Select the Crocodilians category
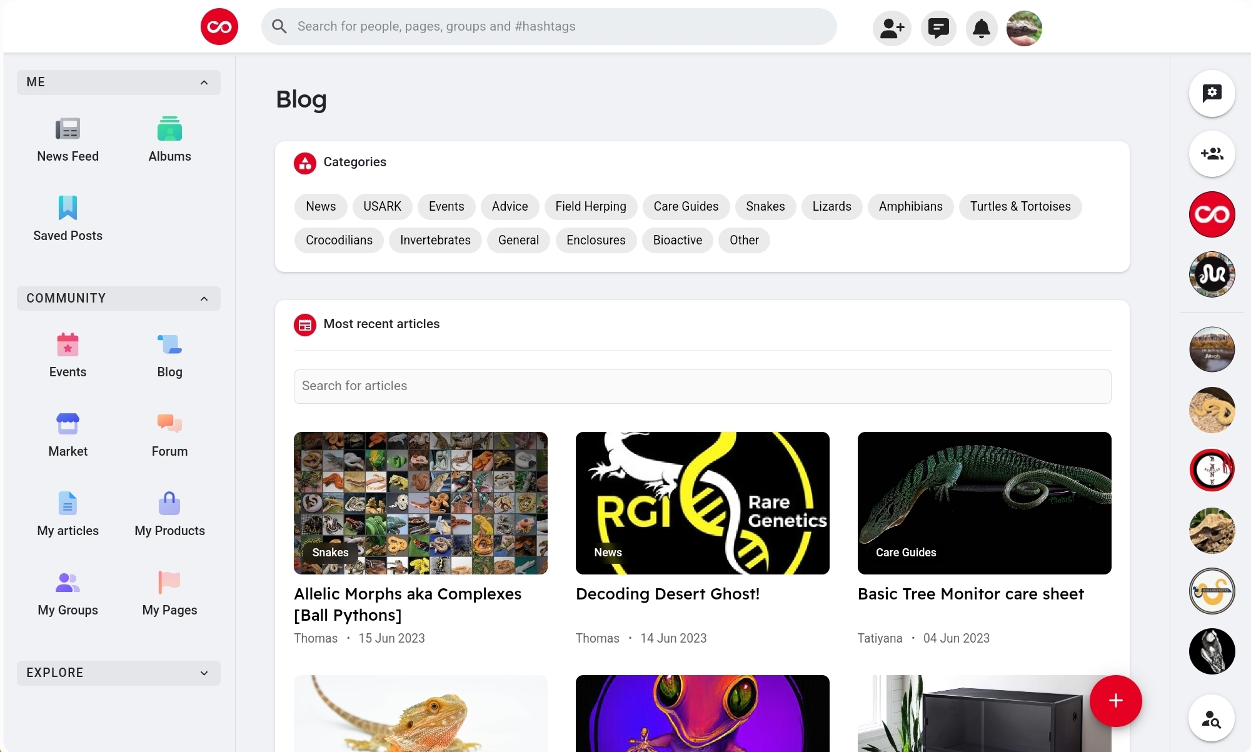Viewport: 1251px width, 752px height. pos(339,240)
